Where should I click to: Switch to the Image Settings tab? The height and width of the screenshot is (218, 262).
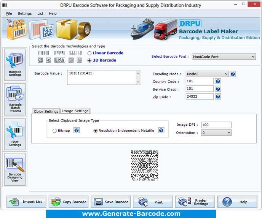75,111
